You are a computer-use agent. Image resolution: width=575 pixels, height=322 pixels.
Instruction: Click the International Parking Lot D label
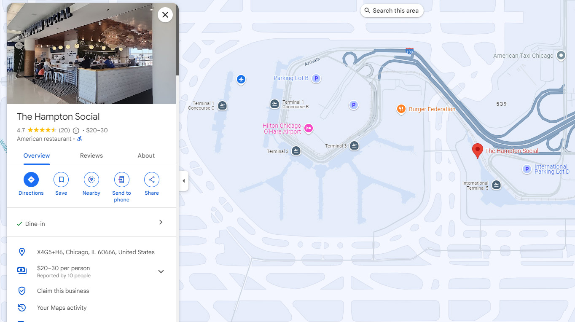(552, 169)
